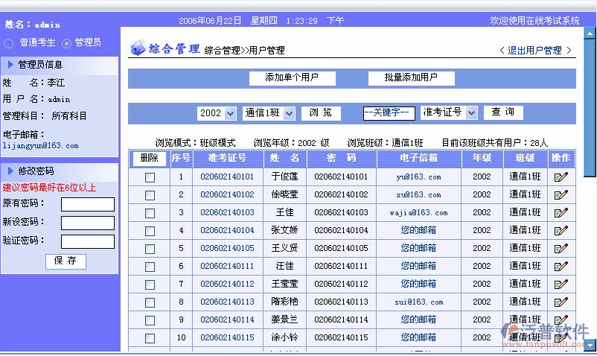Check the checkbox for row 1 于俊莲
This screenshot has width=597, height=356.
[150, 178]
